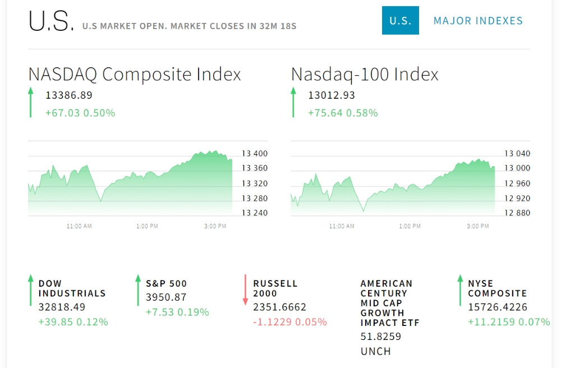Click the NASDAQ Composite value 13386.89
The image size is (561, 368).
(x=69, y=95)
